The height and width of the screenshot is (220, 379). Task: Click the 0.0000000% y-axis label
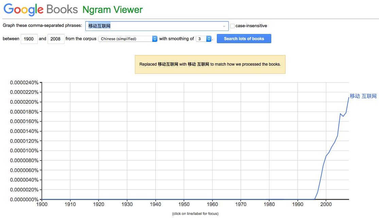click(24, 200)
